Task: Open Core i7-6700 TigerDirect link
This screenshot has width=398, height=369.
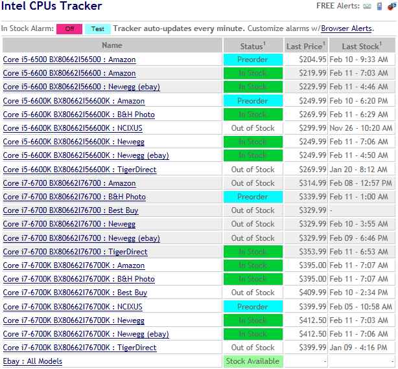Action: pos(75,252)
